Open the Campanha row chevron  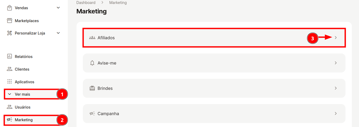[x=336, y=114]
